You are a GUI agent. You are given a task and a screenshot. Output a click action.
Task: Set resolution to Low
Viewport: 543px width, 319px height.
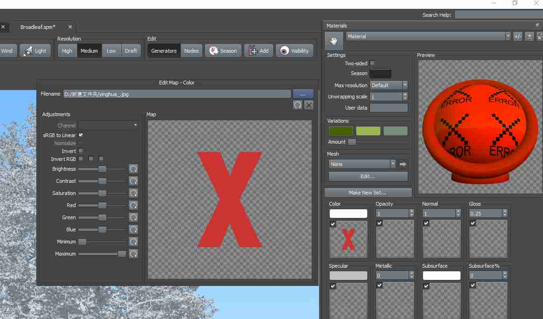click(111, 50)
